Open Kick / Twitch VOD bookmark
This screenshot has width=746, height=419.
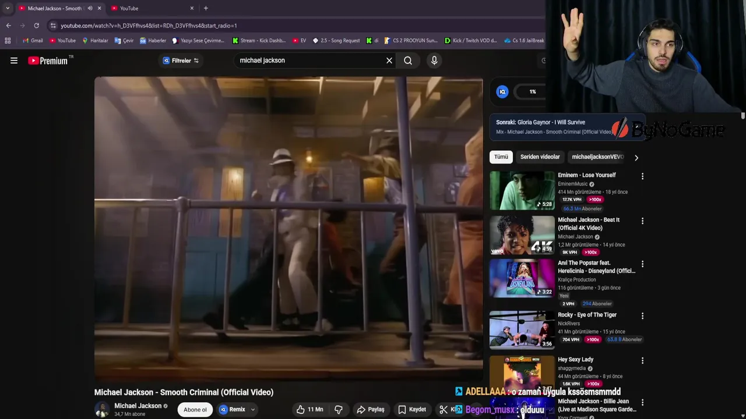click(471, 41)
